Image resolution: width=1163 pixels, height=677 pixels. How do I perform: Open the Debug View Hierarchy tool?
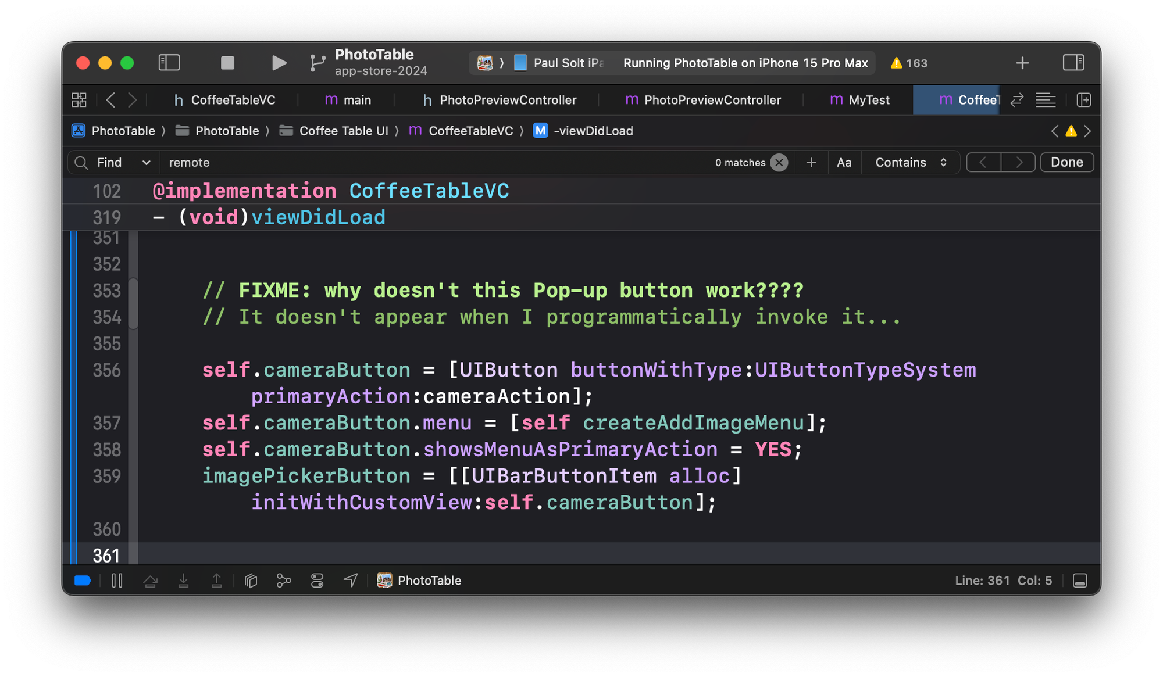click(251, 580)
